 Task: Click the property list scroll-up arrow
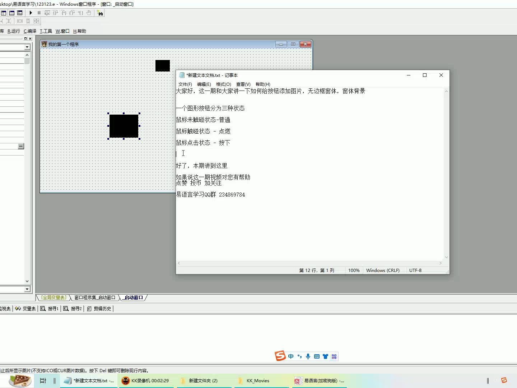(27, 55)
